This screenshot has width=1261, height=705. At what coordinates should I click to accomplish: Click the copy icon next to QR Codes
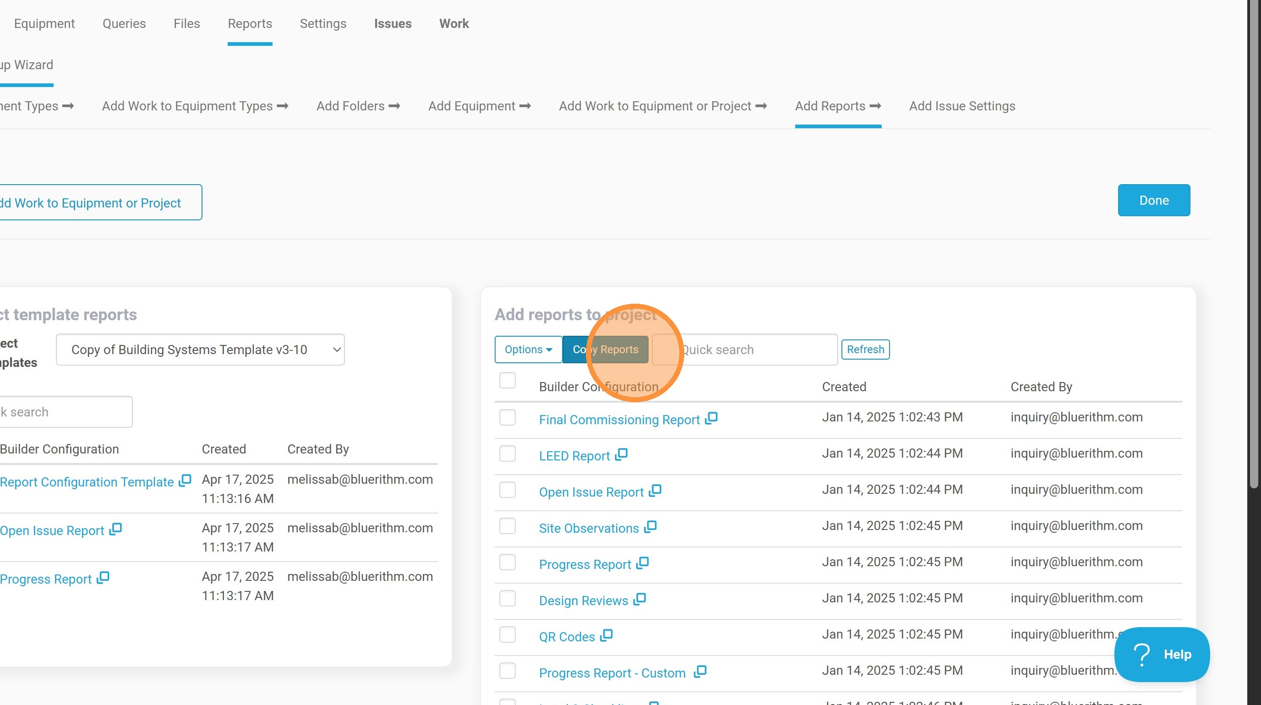(607, 634)
